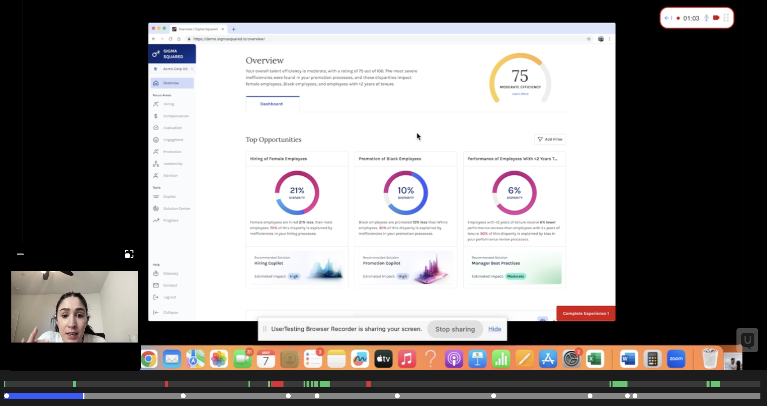Image resolution: width=767 pixels, height=406 pixels.
Task: Minimize the webcam video overlay
Action: [x=20, y=254]
